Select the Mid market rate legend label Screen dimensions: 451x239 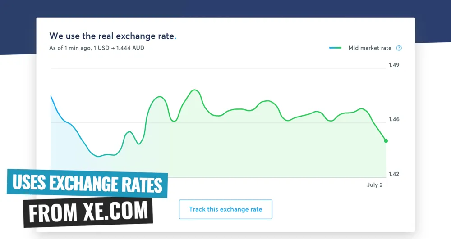(370, 48)
